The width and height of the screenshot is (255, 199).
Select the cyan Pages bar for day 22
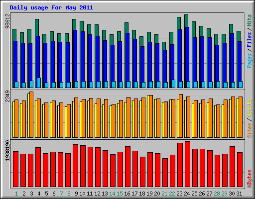173,84
